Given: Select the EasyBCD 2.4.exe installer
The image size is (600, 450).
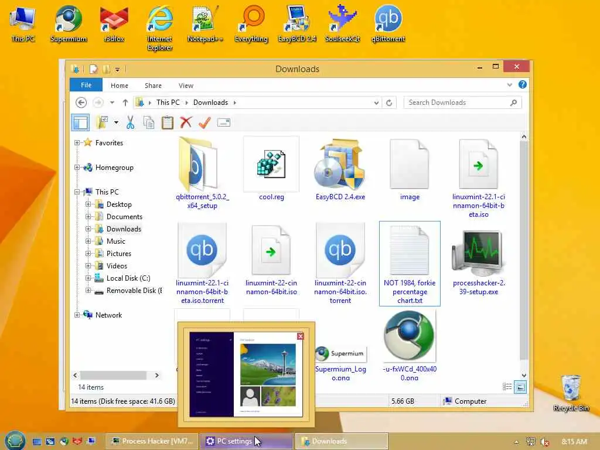Looking at the screenshot, I should (x=340, y=169).
